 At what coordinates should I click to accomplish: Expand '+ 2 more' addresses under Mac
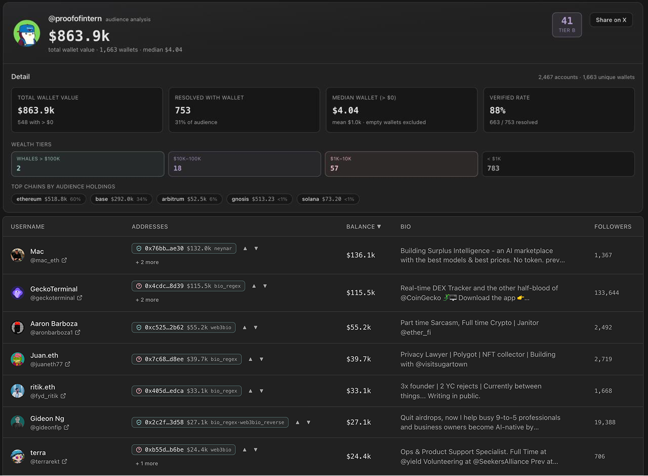tap(147, 262)
